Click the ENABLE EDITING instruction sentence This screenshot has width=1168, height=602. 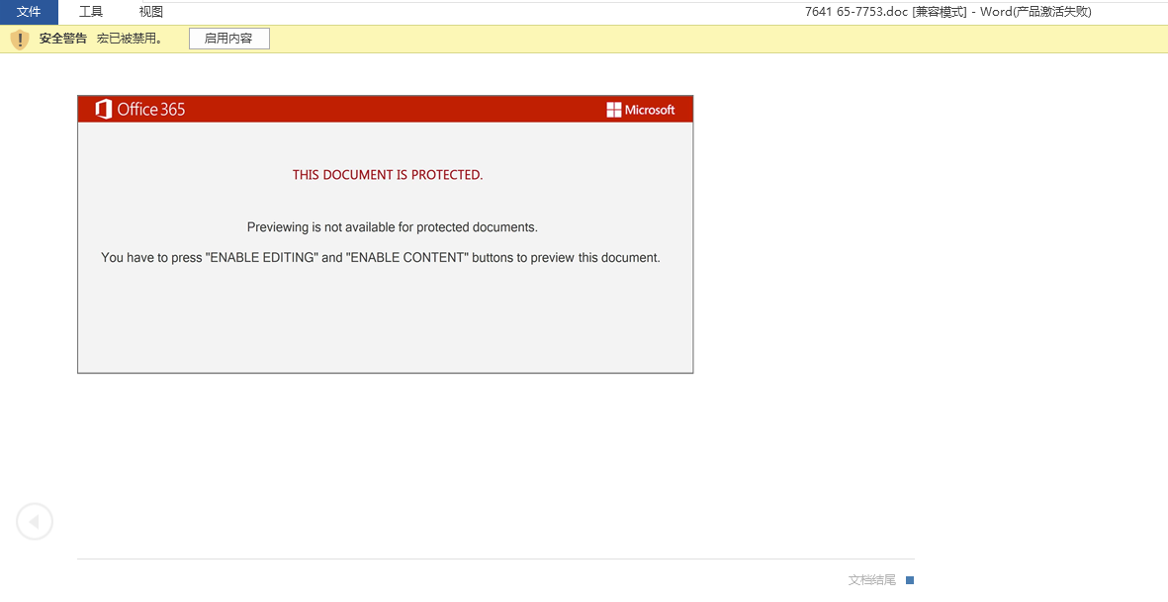(x=380, y=258)
